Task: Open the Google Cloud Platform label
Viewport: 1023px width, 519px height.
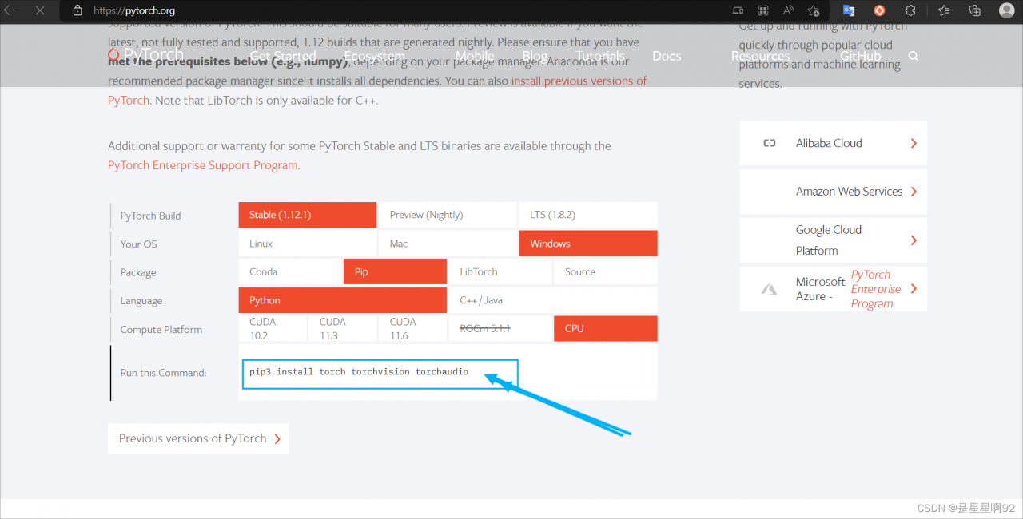Action: click(x=829, y=240)
